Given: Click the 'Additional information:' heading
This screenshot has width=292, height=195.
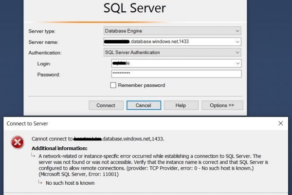Looking at the screenshot, I should point(59,148).
